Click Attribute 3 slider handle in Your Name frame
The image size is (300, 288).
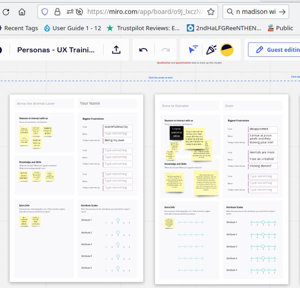point(118,244)
